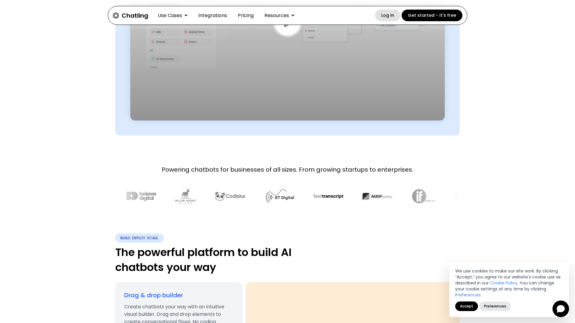Open the Integrations page
575x323 pixels.
213,16
